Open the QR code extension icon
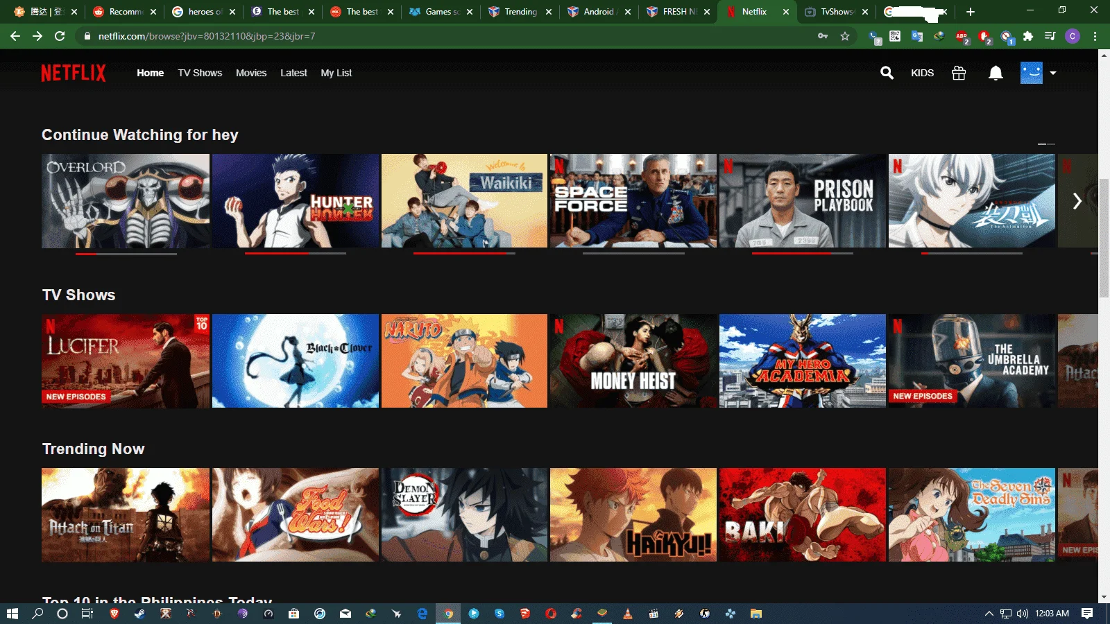1110x624 pixels. [x=895, y=36]
